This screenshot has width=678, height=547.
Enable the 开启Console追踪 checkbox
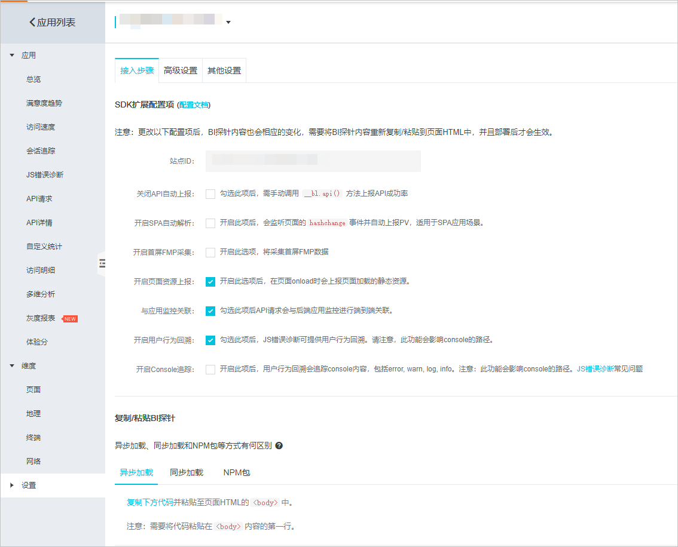210,370
